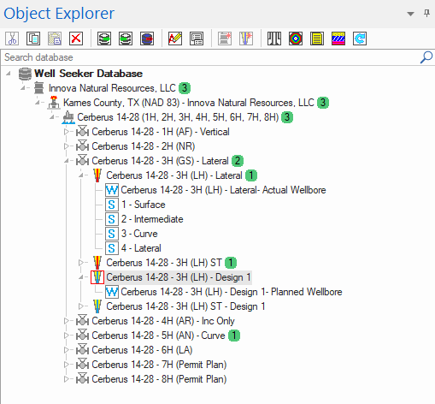Click the database icon with green left arrow
This screenshot has height=404, width=435.
point(126,39)
